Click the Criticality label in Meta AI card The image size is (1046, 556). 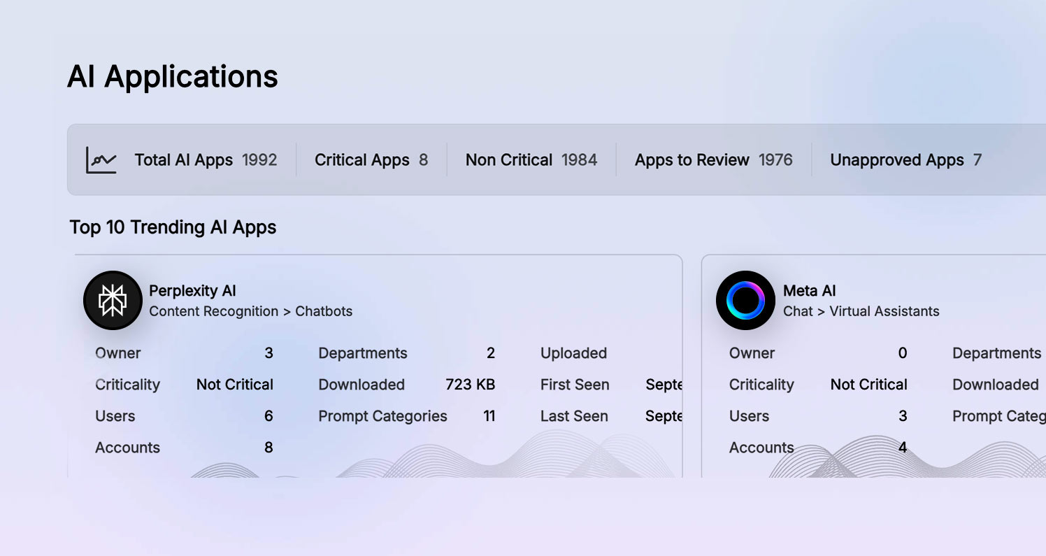point(761,385)
